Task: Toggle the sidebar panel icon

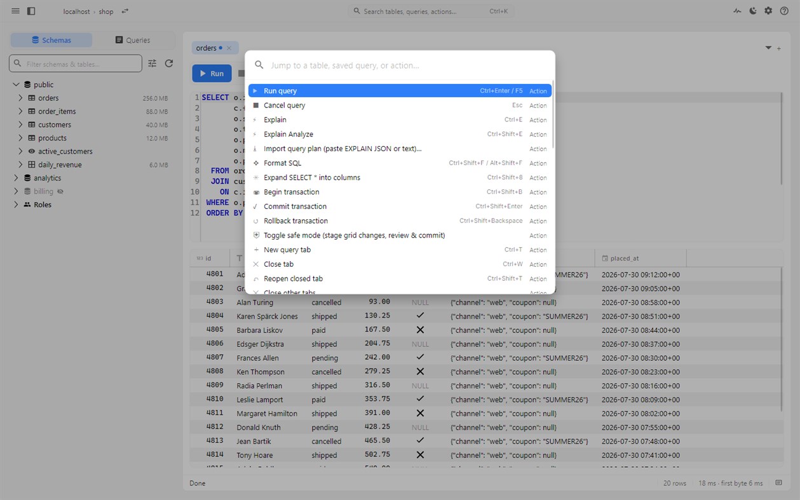Action: click(31, 11)
